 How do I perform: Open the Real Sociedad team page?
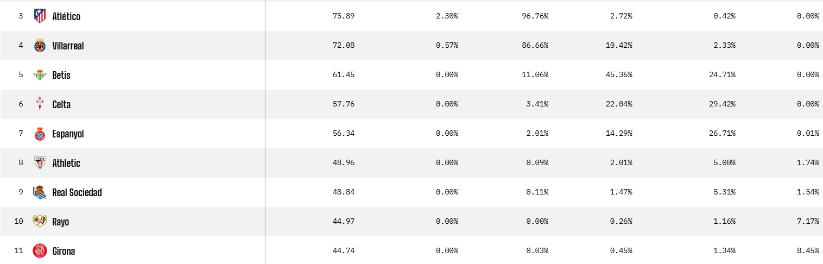[x=77, y=192]
